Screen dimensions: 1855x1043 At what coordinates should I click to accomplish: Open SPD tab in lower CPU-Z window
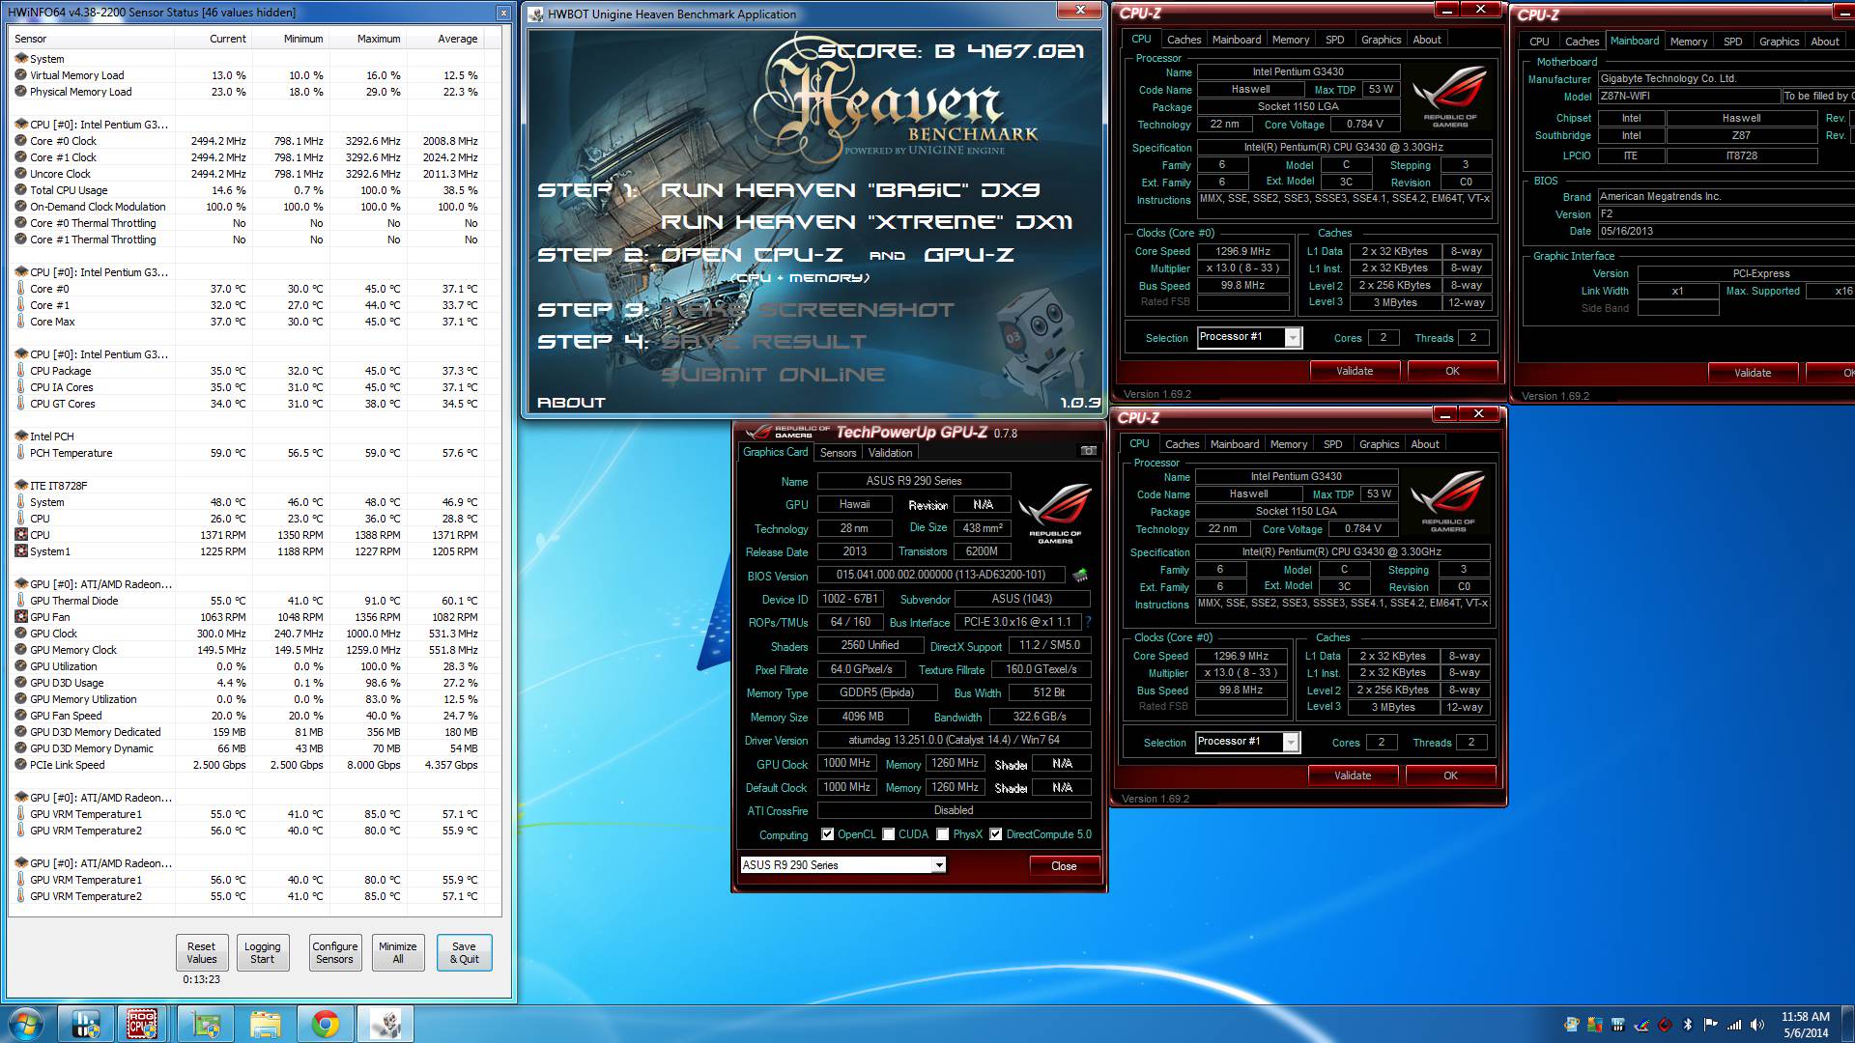(1332, 444)
